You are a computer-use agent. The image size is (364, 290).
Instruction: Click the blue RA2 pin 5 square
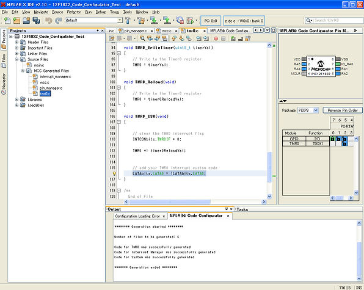point(338,74)
